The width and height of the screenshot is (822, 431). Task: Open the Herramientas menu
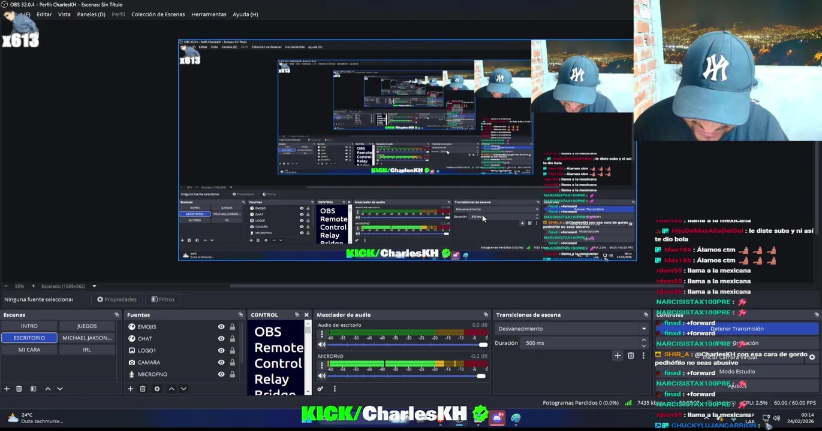click(x=209, y=14)
